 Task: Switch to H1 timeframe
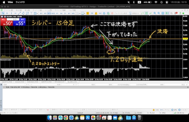pyautogui.click(x=57, y=13)
